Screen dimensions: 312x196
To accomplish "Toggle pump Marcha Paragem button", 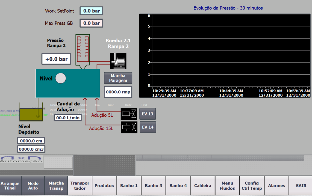I will [x=118, y=78].
